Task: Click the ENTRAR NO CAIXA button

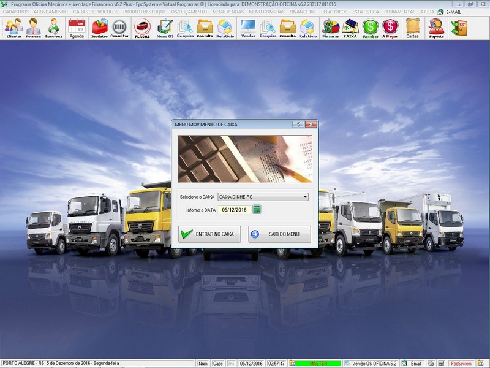Action: click(x=209, y=234)
